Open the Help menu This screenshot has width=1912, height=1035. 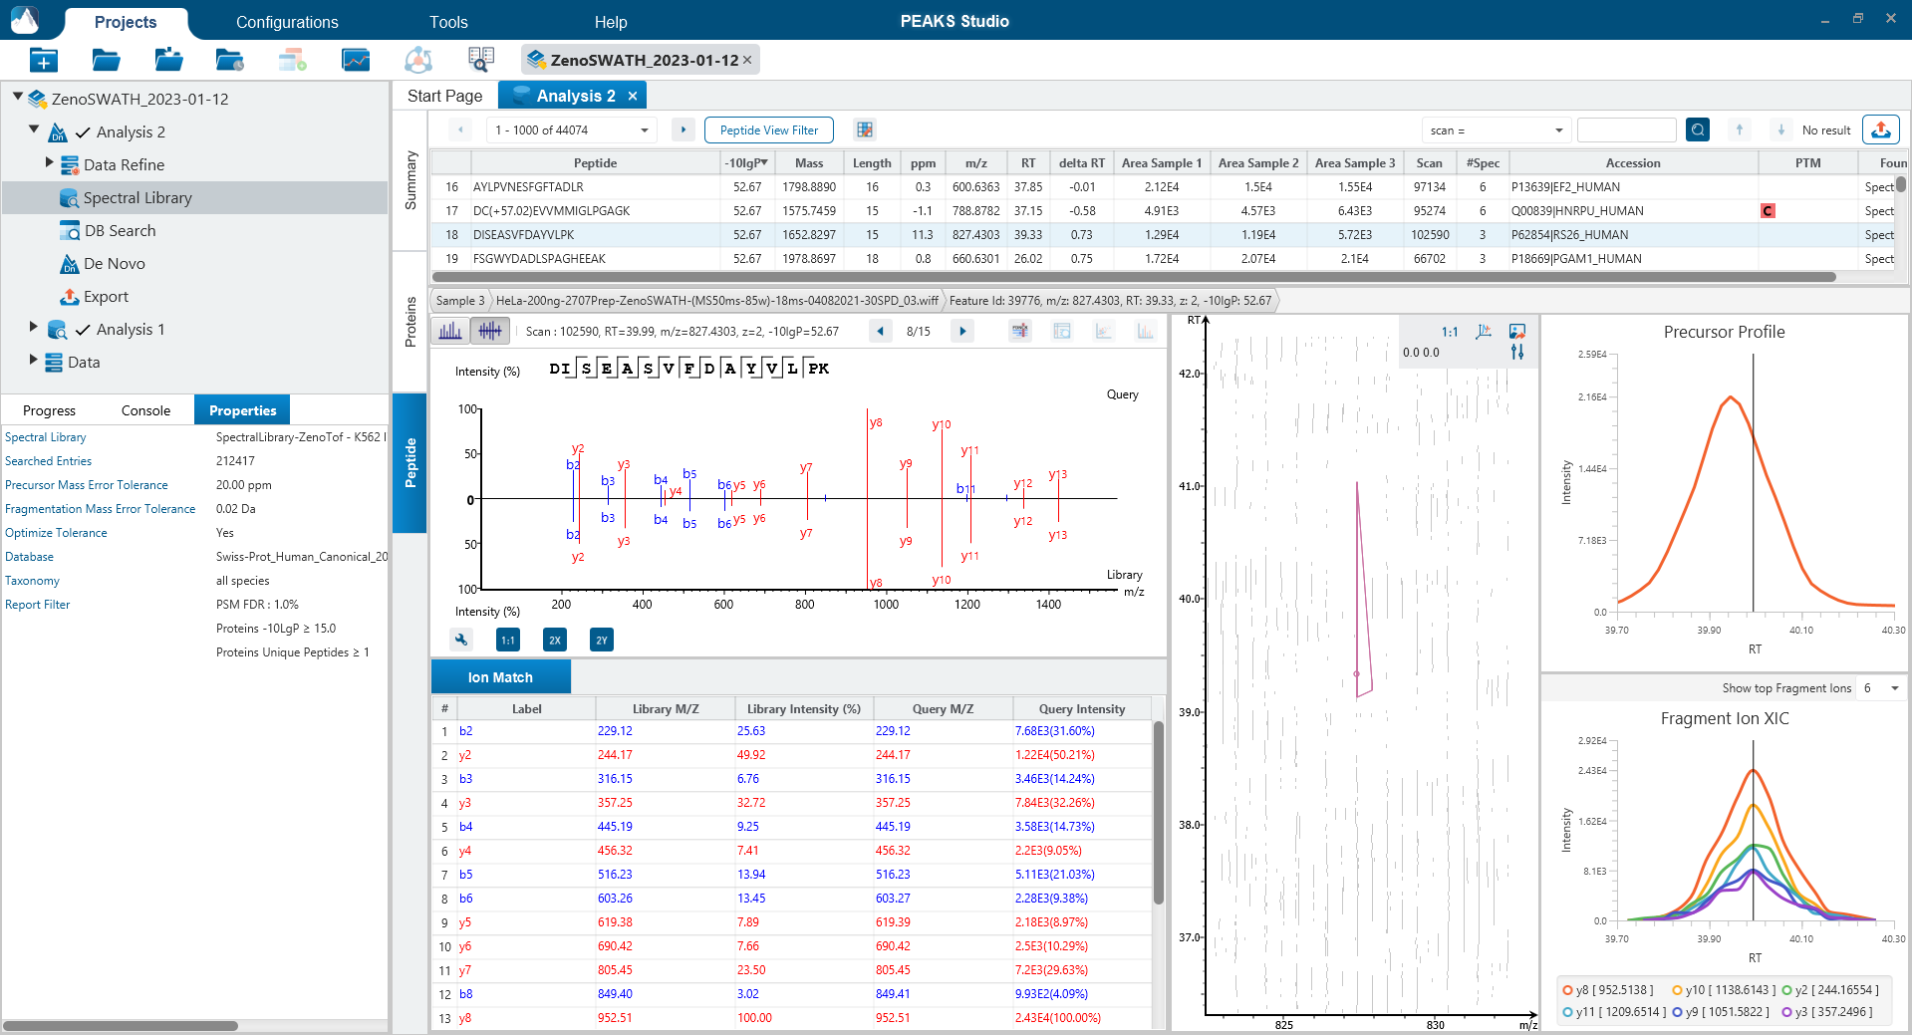pyautogui.click(x=611, y=22)
